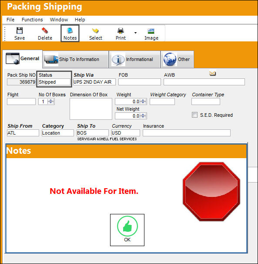This screenshot has height=264, width=258.
Task: Click the Ship From label
Action: [20, 126]
